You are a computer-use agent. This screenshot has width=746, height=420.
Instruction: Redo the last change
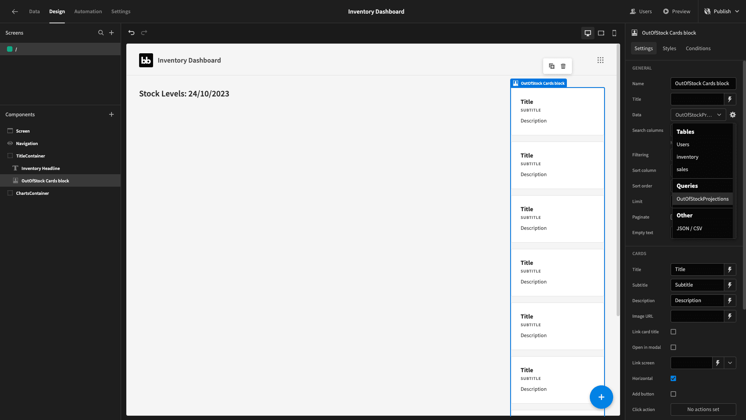[144, 33]
